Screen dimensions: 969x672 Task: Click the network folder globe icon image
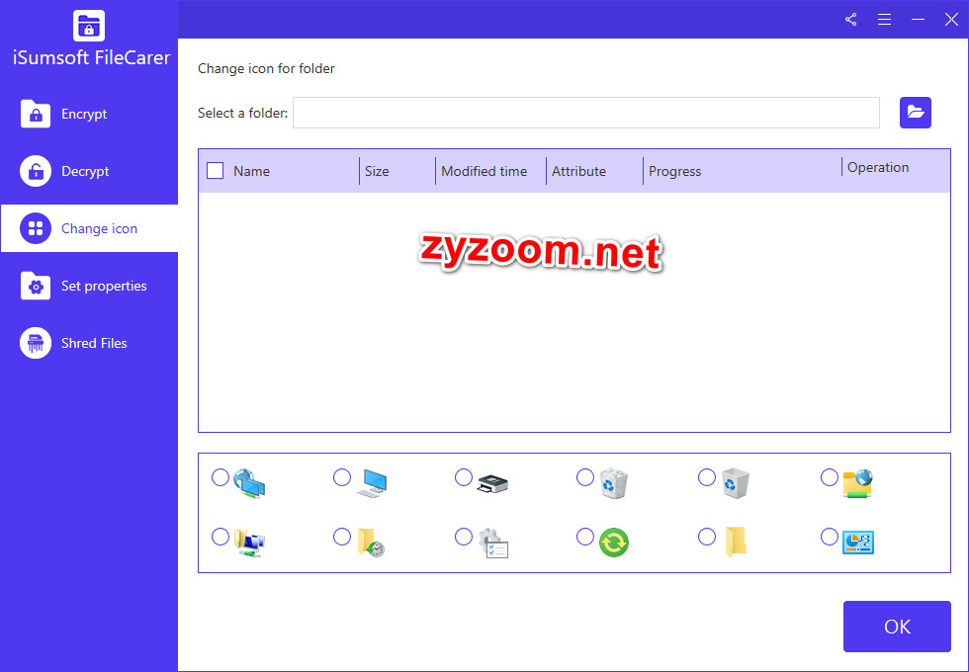tap(858, 483)
